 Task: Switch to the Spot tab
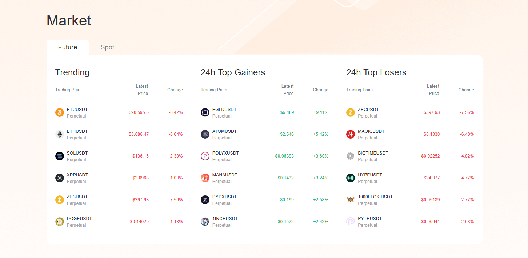point(107,47)
